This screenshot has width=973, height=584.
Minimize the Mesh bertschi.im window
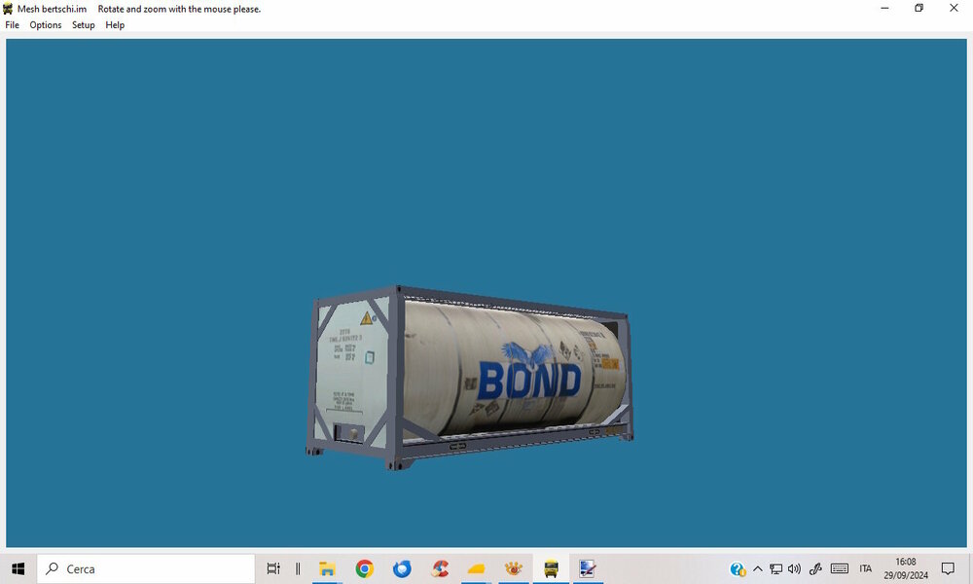pos(884,8)
